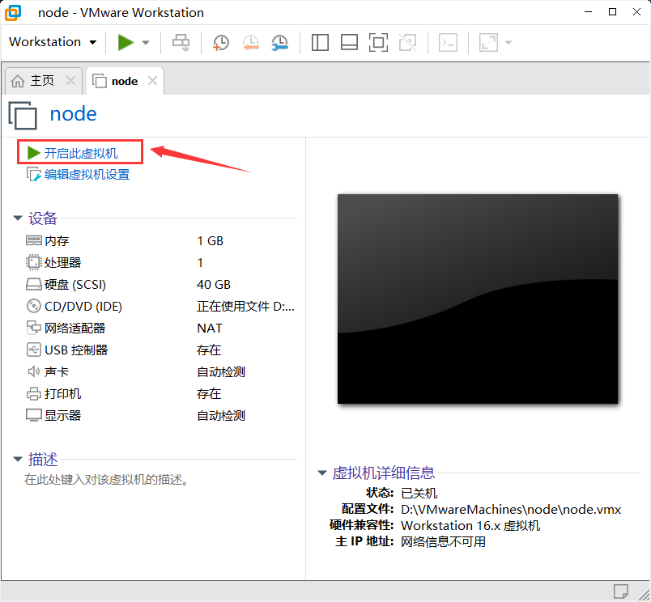Click the Take Snapshot icon
Viewport: 651px width, 602px height.
pyautogui.click(x=220, y=41)
